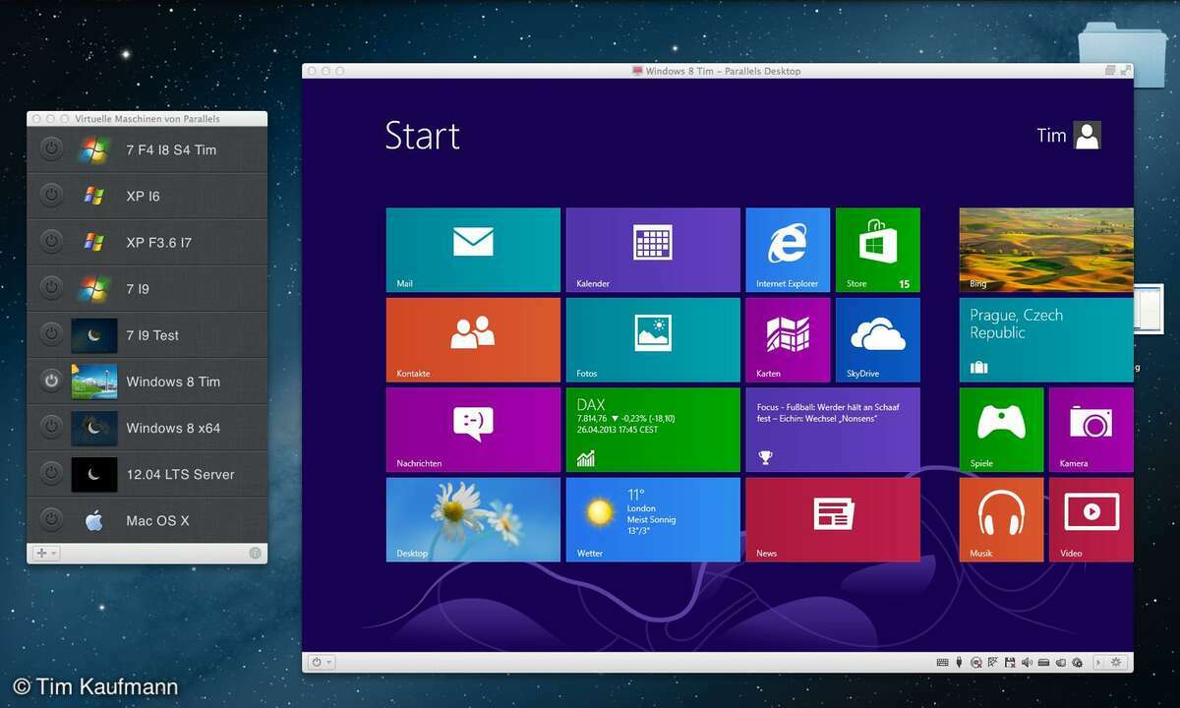The height and width of the screenshot is (708, 1180).
Task: Toggle power for 7 I9 Test
Action: (x=51, y=334)
